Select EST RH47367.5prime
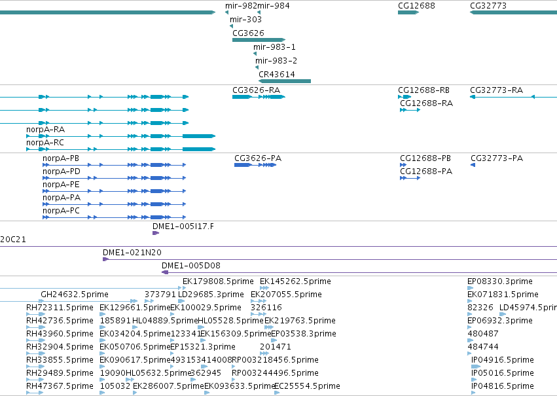The image size is (557, 396). (60, 387)
